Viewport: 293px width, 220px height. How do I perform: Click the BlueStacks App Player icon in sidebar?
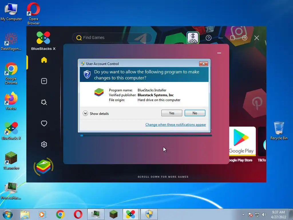pyautogui.click(x=43, y=167)
